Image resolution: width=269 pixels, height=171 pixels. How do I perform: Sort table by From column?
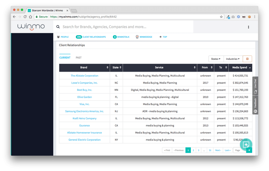point(205,68)
